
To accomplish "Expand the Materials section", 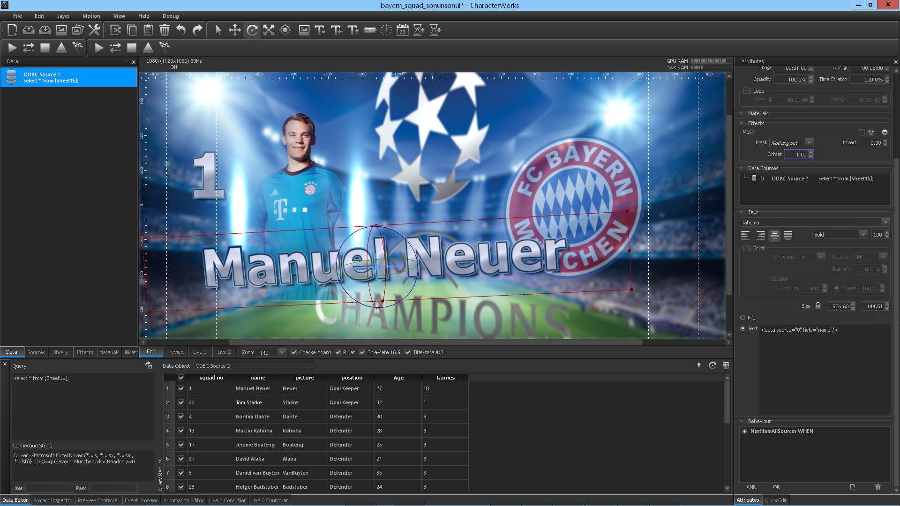I will click(x=758, y=113).
